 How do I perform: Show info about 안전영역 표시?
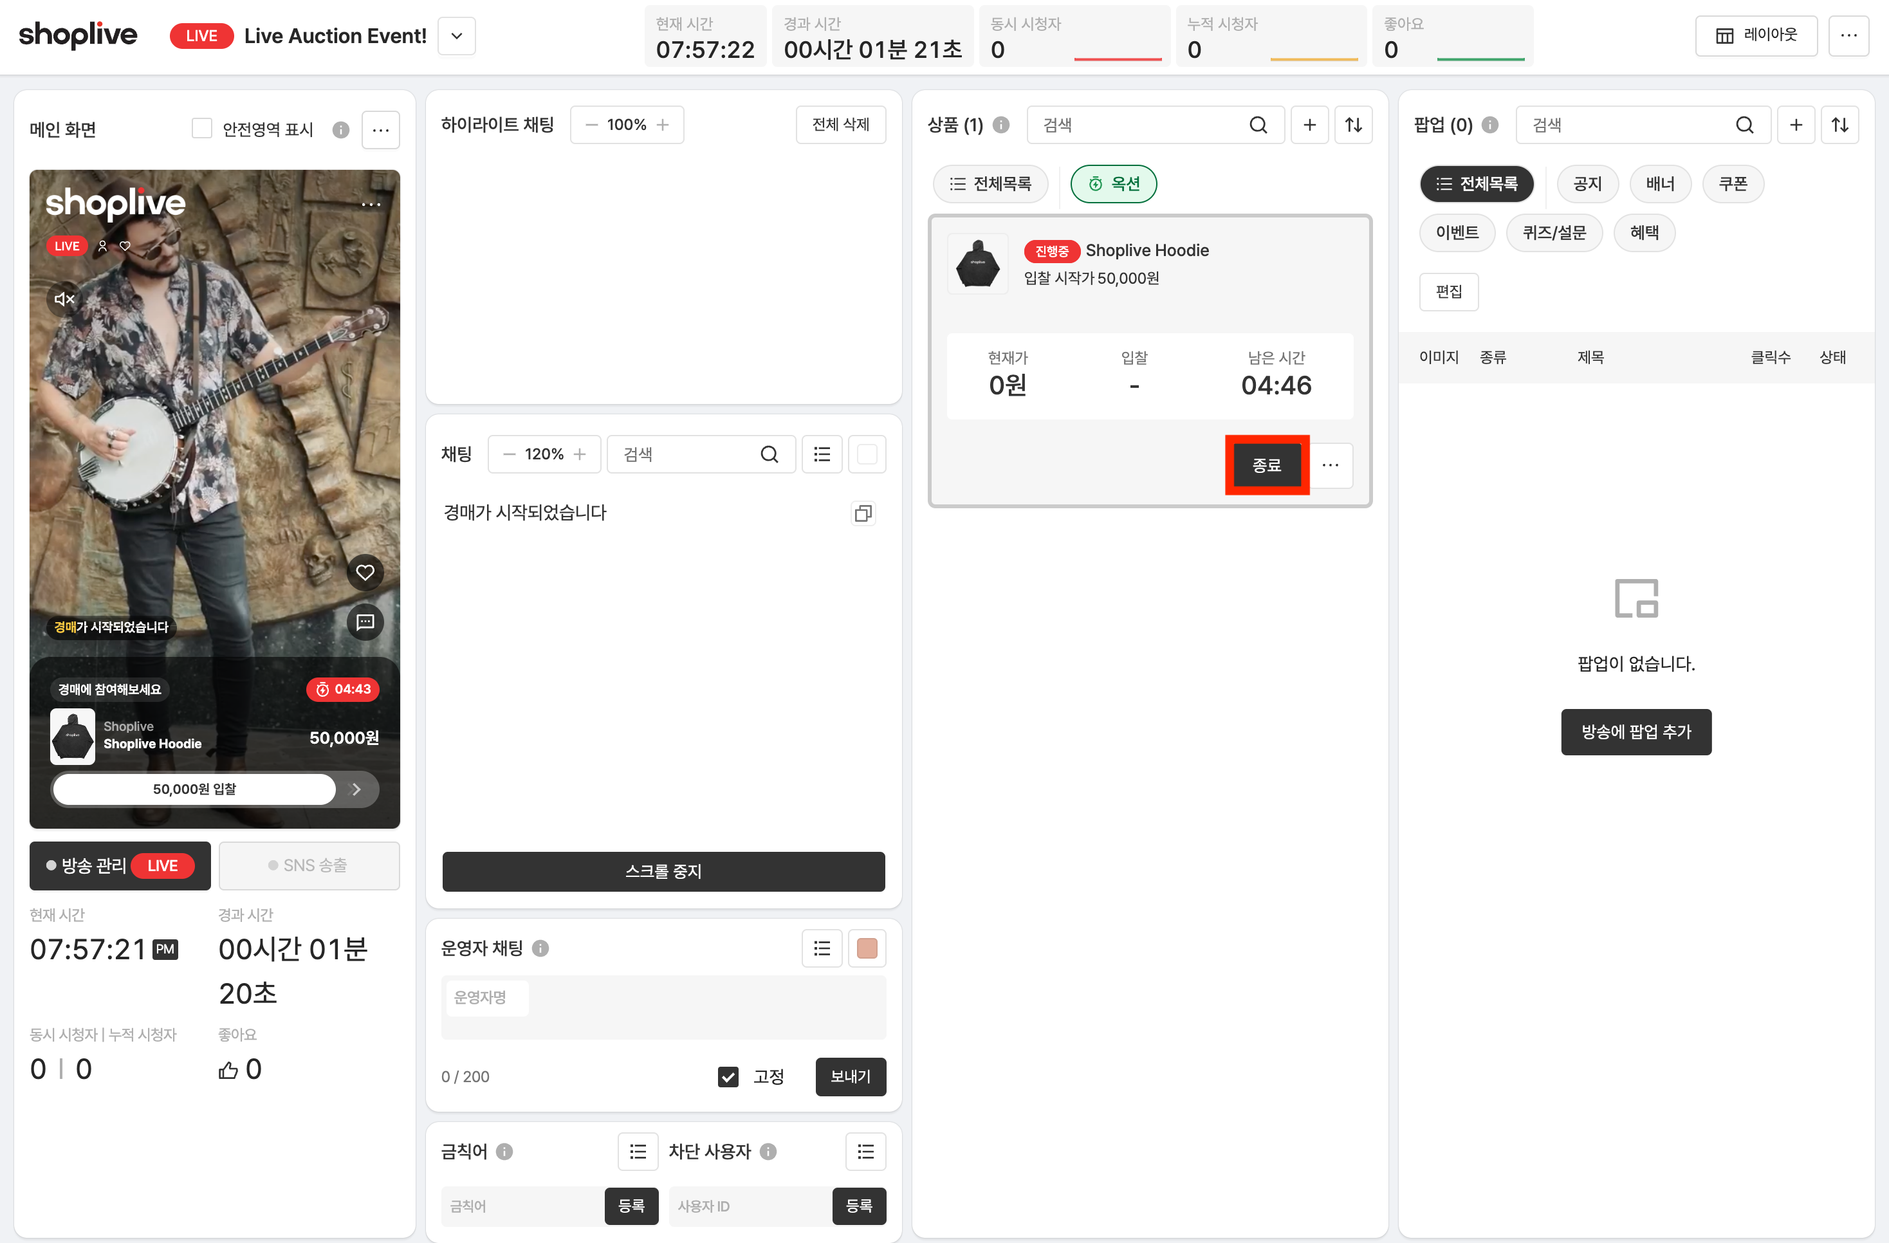coord(340,129)
